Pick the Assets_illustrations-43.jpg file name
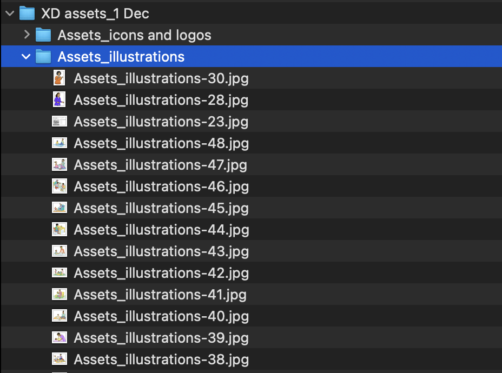Screen dimensions: 502x373 [x=161, y=251]
